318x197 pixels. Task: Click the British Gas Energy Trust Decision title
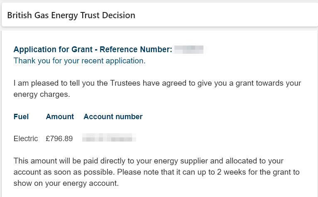[x=71, y=15]
